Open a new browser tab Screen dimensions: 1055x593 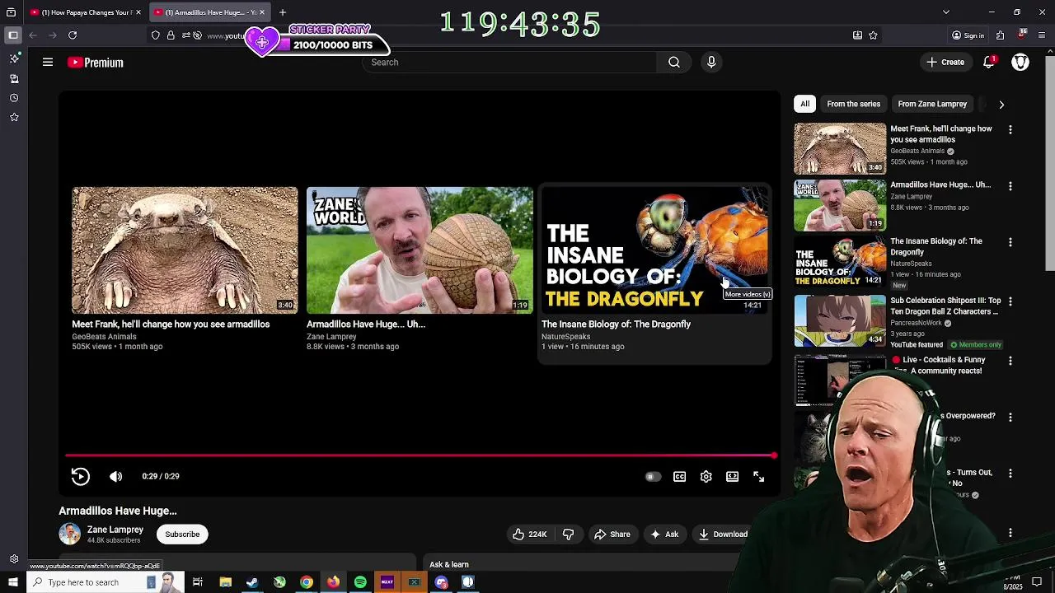pyautogui.click(x=282, y=12)
